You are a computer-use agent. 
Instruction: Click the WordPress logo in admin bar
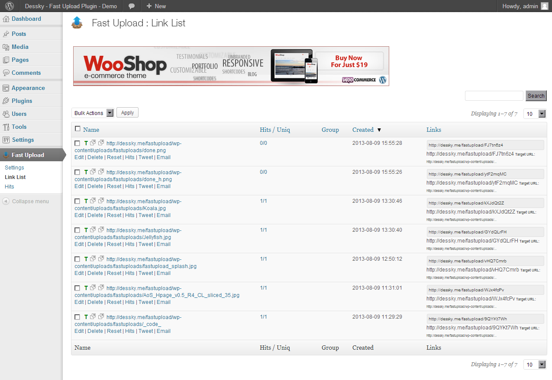pyautogui.click(x=10, y=6)
